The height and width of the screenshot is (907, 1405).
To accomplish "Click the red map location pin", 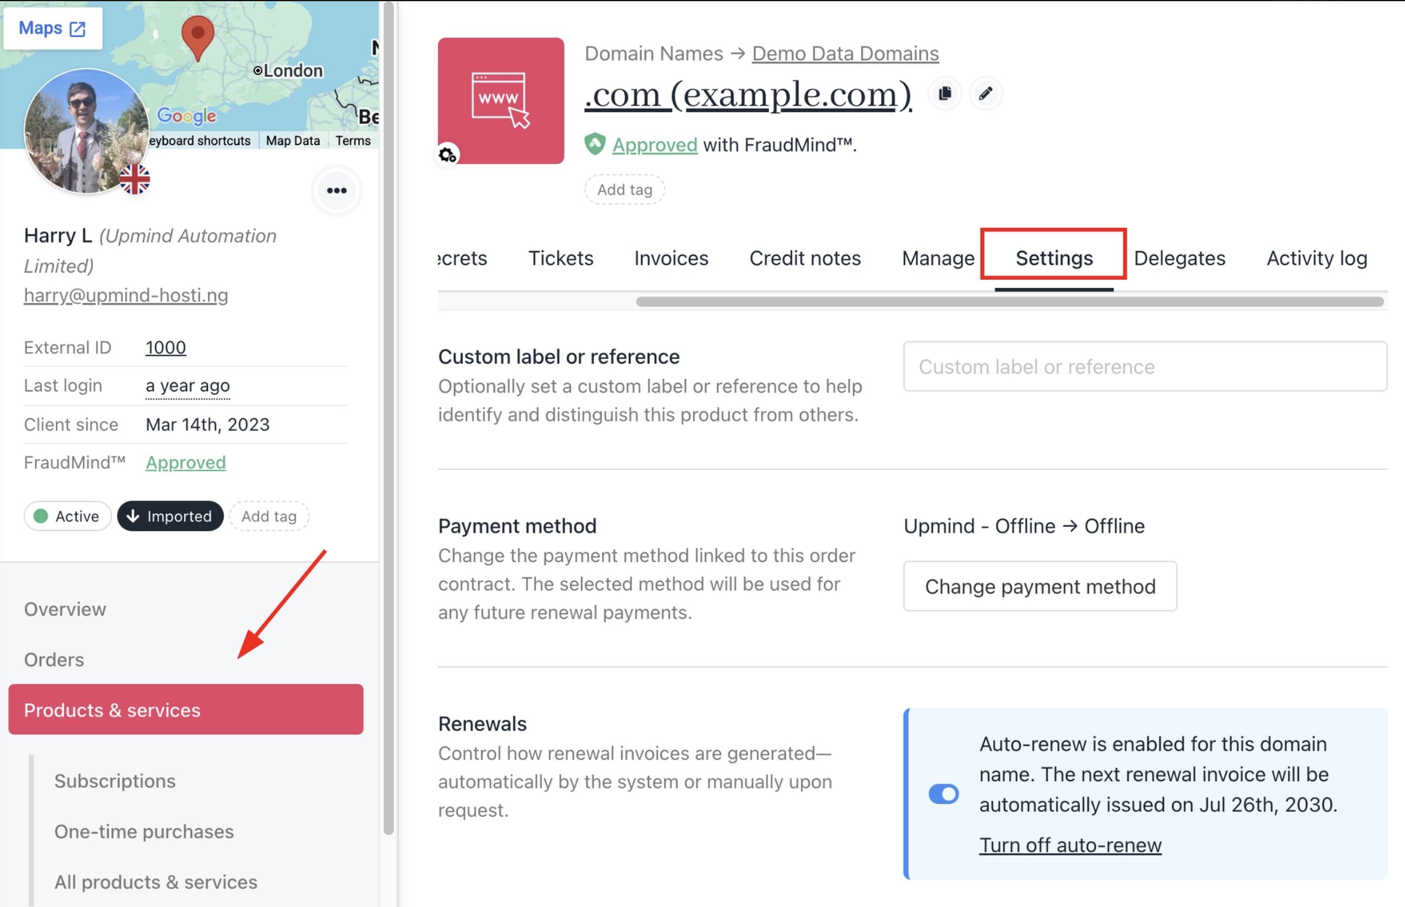I will [197, 38].
